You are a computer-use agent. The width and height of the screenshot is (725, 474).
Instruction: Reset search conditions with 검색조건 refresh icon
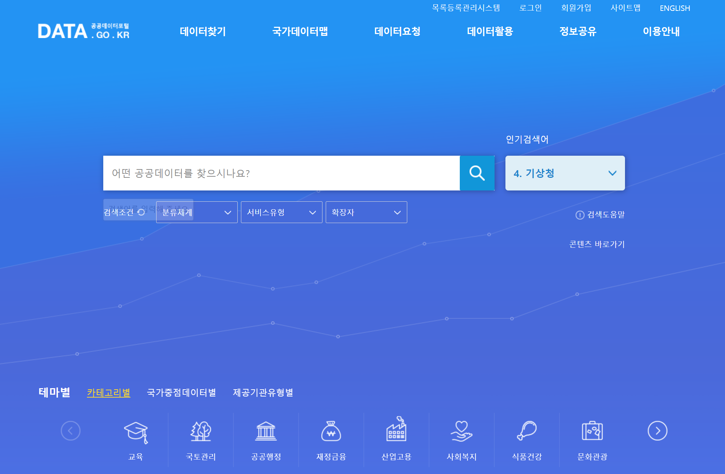pyautogui.click(x=141, y=213)
